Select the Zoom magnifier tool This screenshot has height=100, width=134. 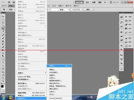coord(3,81)
